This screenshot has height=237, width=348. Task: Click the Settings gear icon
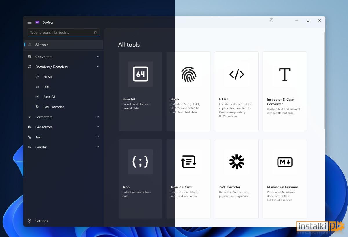[x=30, y=221]
